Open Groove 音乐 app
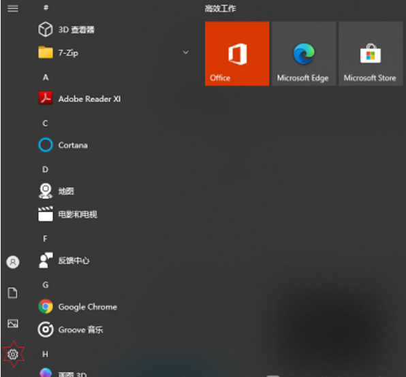 point(114,329)
